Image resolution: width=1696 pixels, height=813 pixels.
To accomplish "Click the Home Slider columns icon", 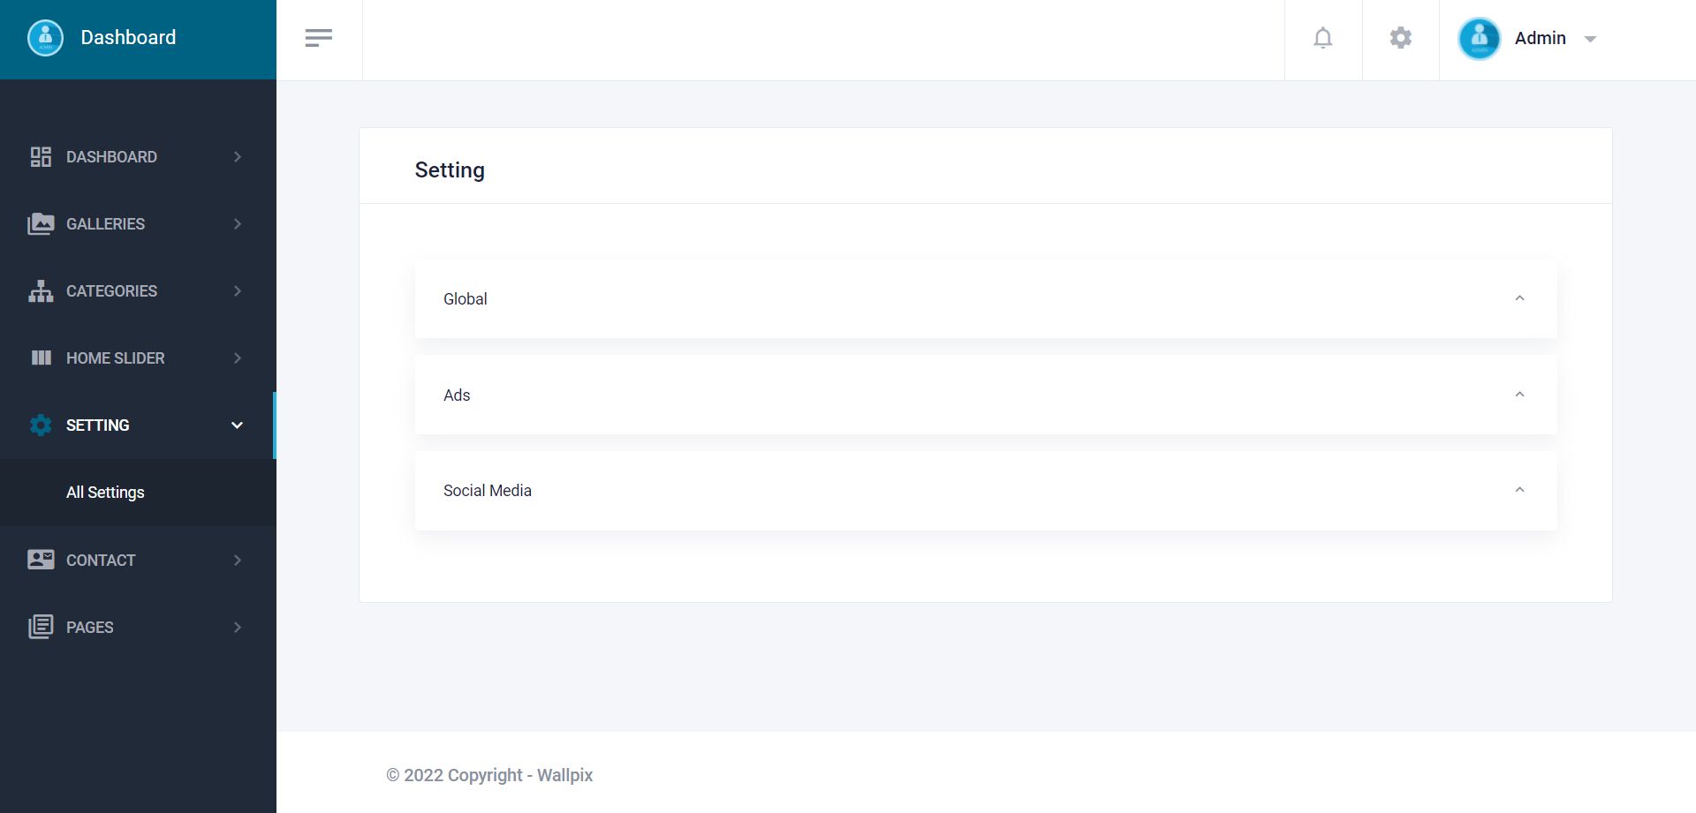I will click(41, 358).
